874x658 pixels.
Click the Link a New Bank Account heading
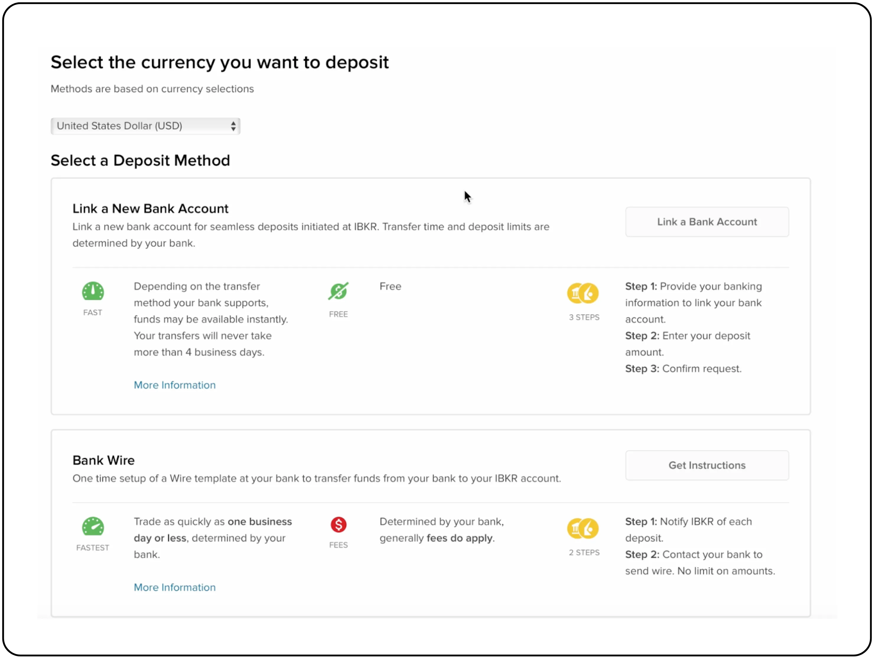point(150,208)
